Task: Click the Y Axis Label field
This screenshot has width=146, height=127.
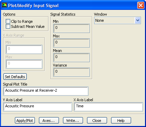Action: pos(38,107)
